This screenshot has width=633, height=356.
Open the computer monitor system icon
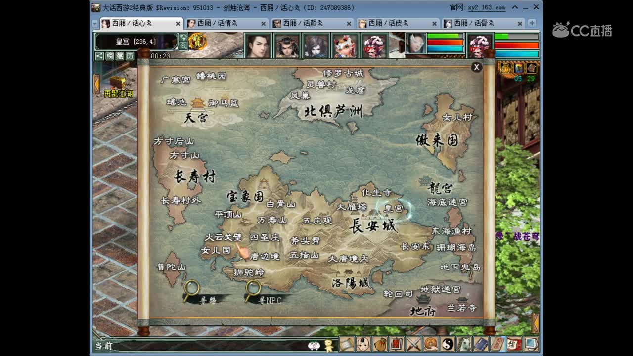pos(532,344)
